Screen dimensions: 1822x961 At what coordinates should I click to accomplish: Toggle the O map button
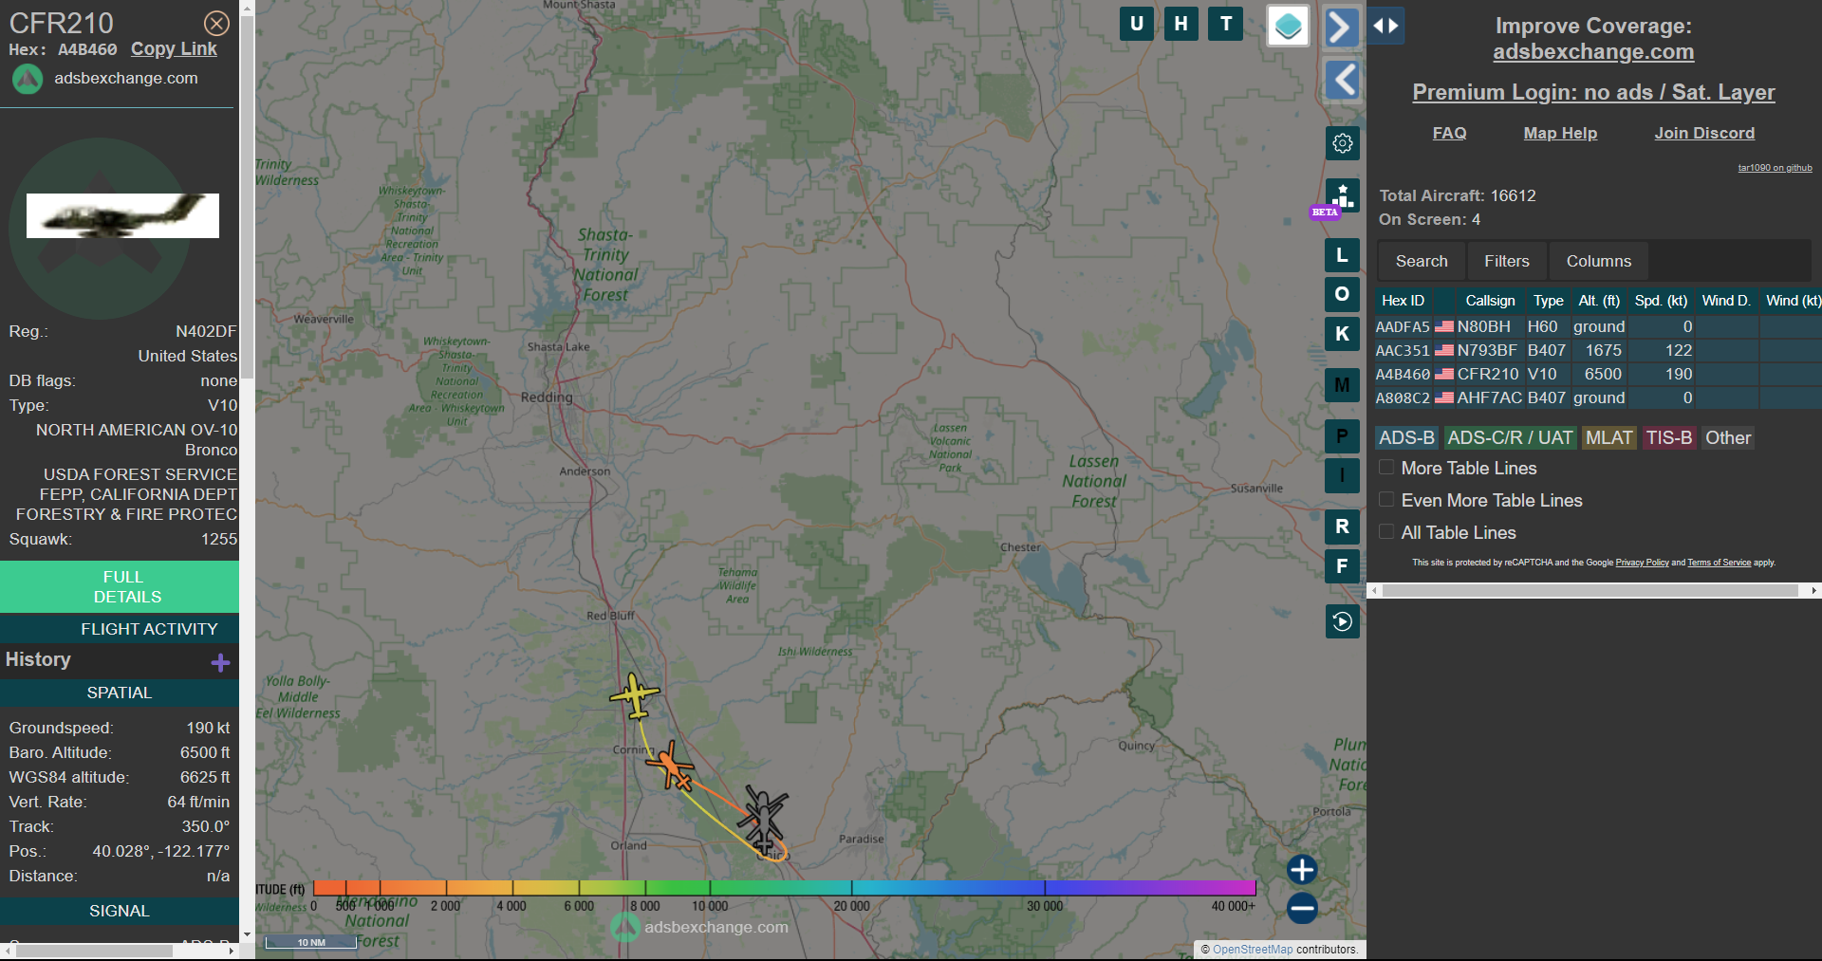[1342, 294]
